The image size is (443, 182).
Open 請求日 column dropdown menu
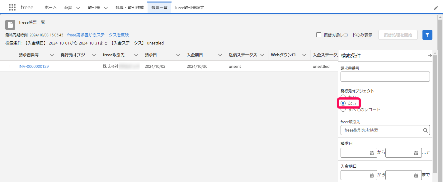point(178,55)
